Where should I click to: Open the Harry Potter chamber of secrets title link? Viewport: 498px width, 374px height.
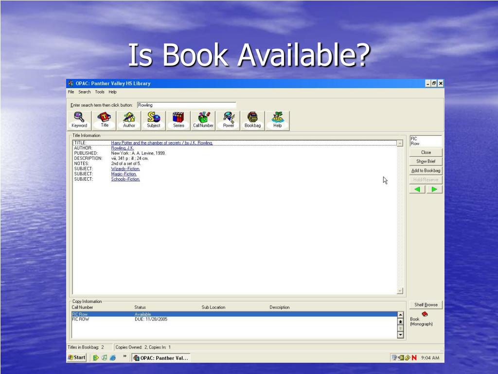(x=161, y=143)
